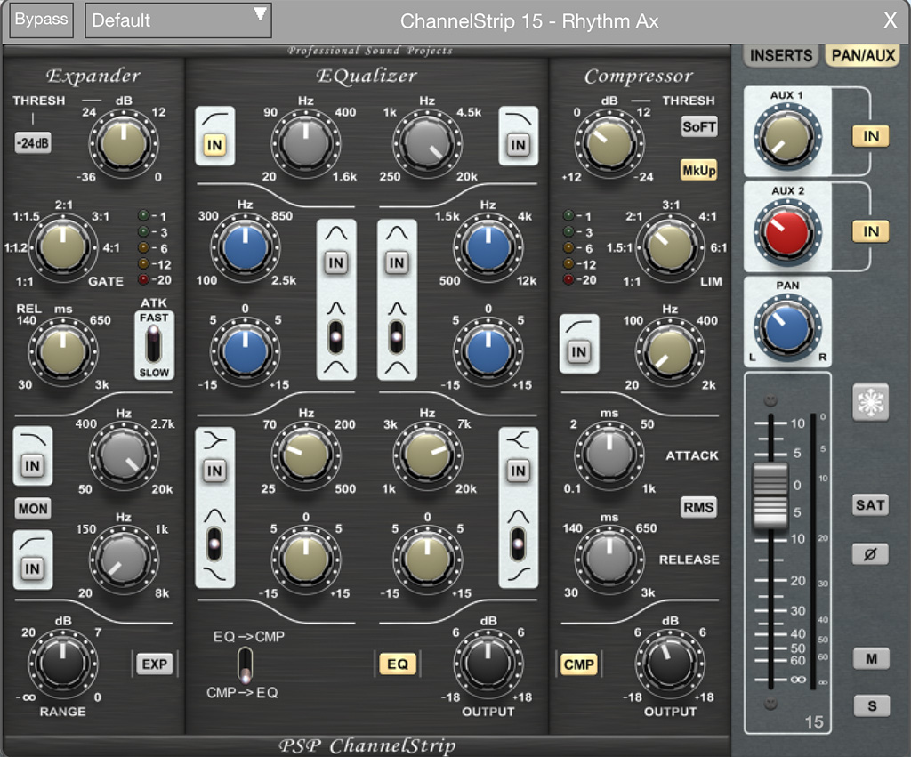This screenshot has height=757, width=911.
Task: Flip the ATK FAST/SLOW switch
Action: 153,344
